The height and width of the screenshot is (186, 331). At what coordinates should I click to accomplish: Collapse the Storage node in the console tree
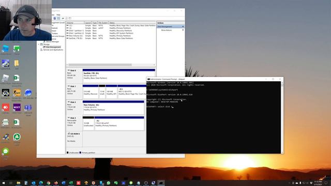(x=39, y=44)
